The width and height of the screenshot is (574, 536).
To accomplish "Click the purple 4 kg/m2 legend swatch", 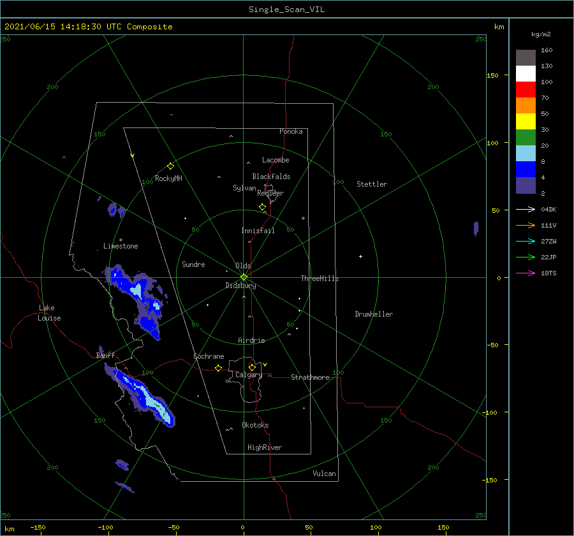I will coord(526,185).
